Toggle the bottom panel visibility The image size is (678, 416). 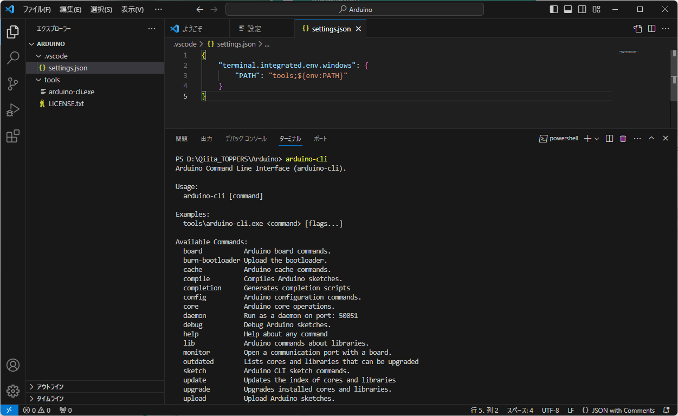(x=568, y=9)
